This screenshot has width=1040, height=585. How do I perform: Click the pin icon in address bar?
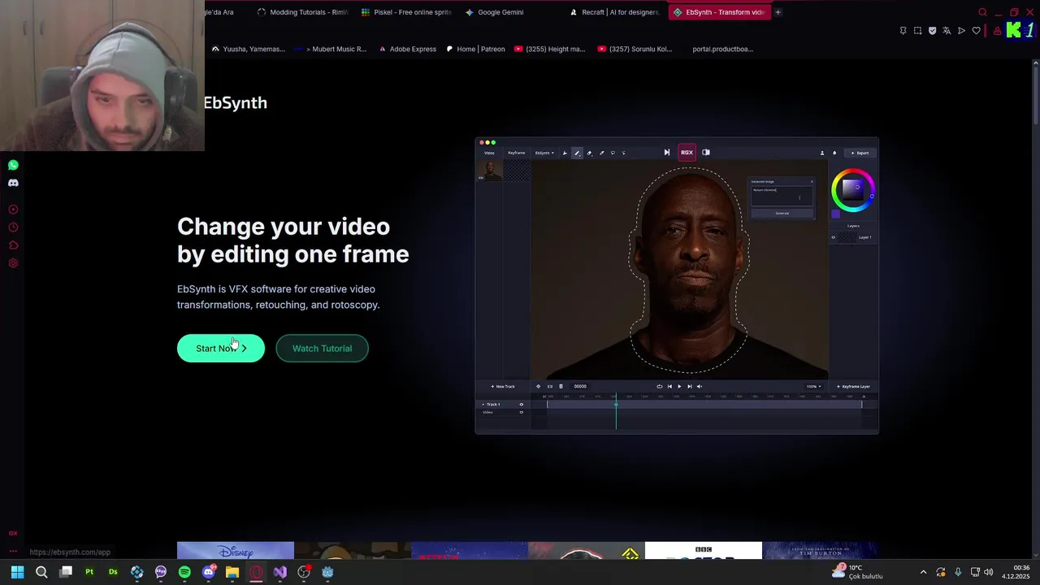coord(903,31)
